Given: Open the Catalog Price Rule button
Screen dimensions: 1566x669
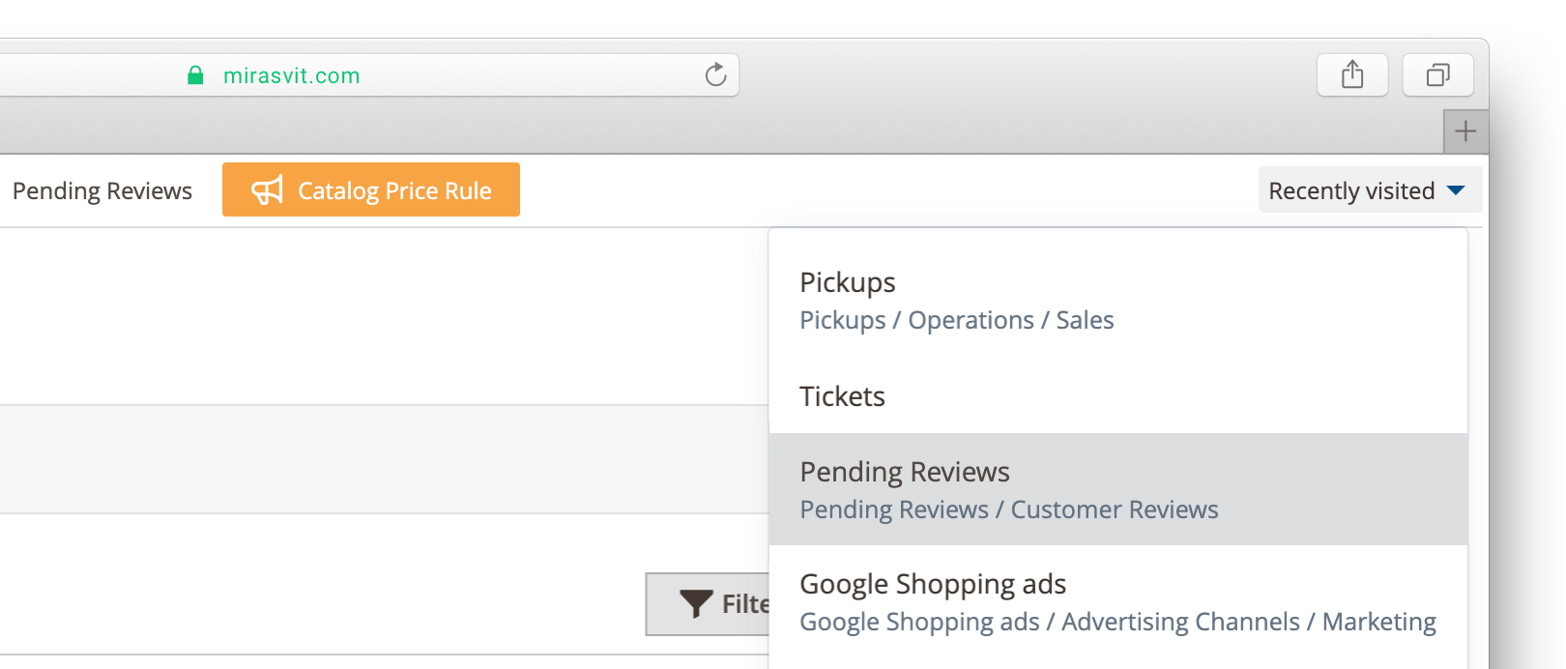Looking at the screenshot, I should [371, 189].
